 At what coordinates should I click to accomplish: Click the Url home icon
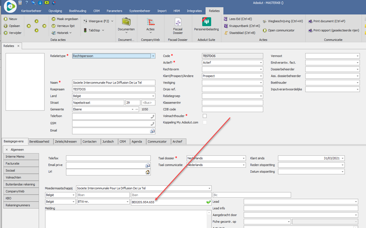(148, 172)
